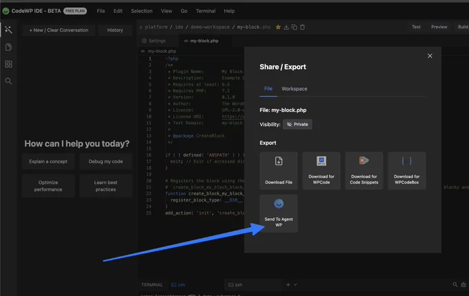The width and height of the screenshot is (469, 296).
Task: Click the copy icon in the file path bar
Action: pos(295,27)
